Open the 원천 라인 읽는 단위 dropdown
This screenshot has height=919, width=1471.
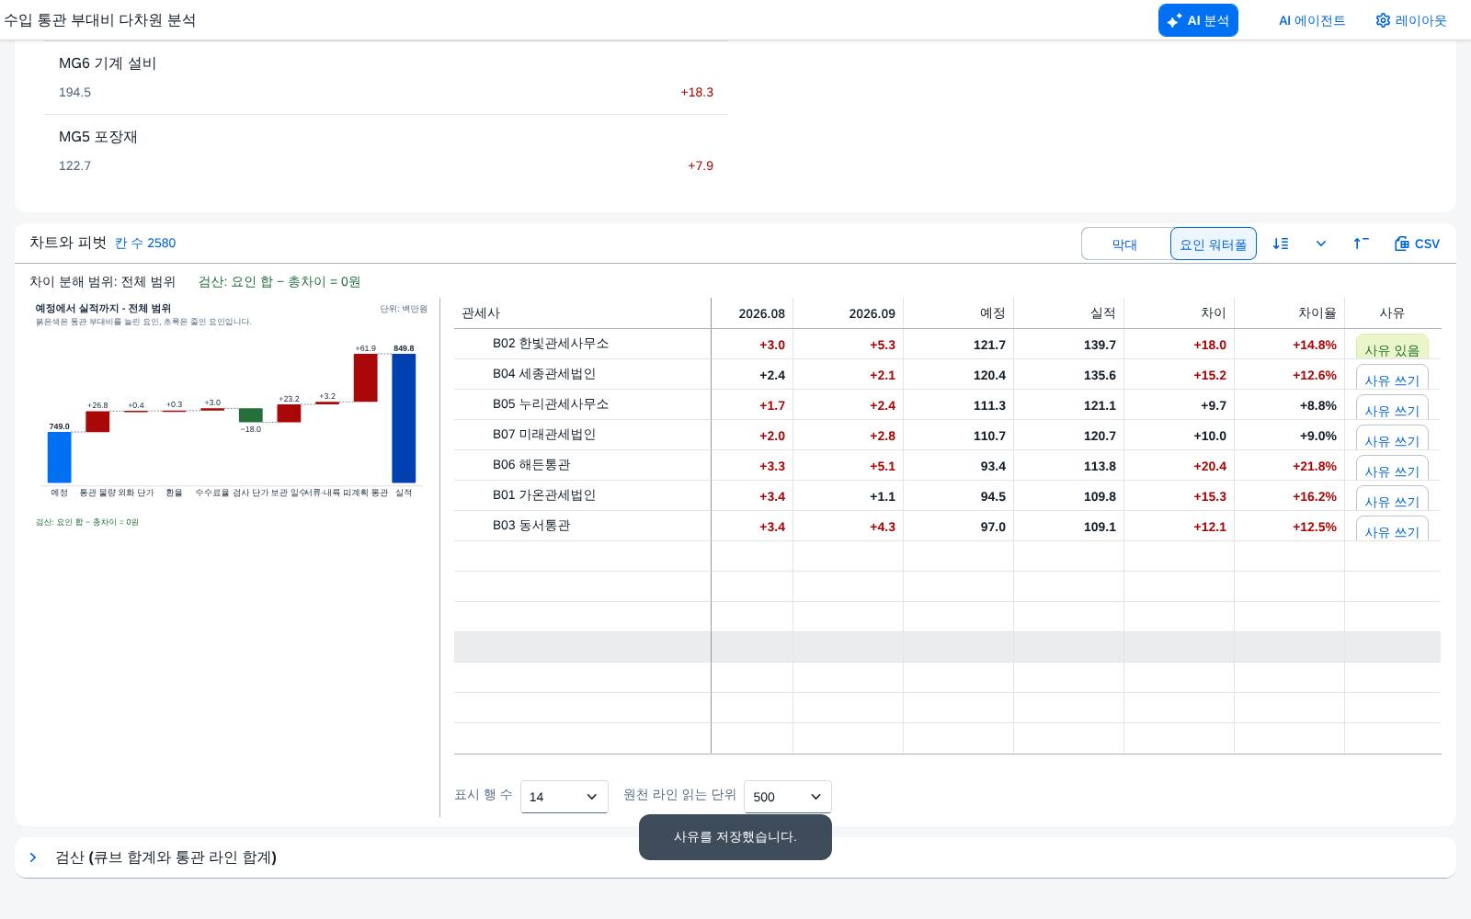coord(788,797)
